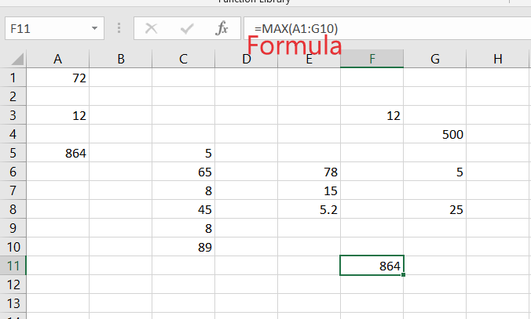This screenshot has height=319, width=531.
Task: Click cell A1 containing 72
Action: click(58, 78)
